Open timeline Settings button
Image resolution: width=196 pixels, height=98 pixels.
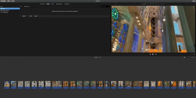tap(193, 58)
